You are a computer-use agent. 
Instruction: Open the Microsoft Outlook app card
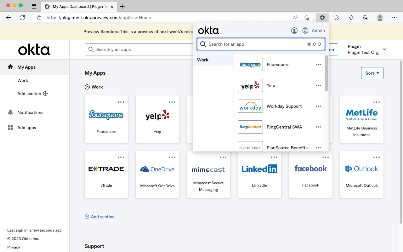(362, 174)
